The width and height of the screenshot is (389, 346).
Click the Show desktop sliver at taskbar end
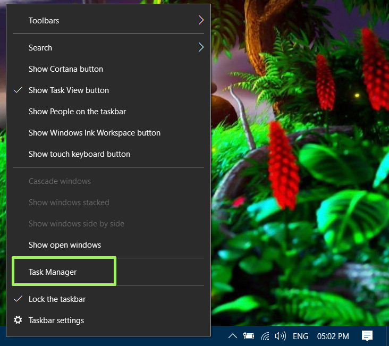[387, 336]
